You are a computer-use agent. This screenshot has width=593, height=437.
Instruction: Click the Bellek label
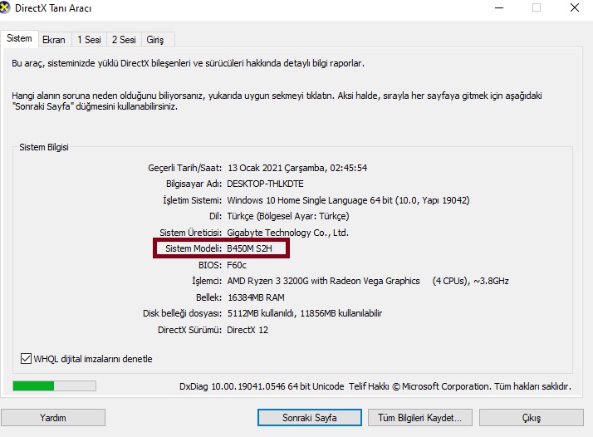pyautogui.click(x=208, y=297)
